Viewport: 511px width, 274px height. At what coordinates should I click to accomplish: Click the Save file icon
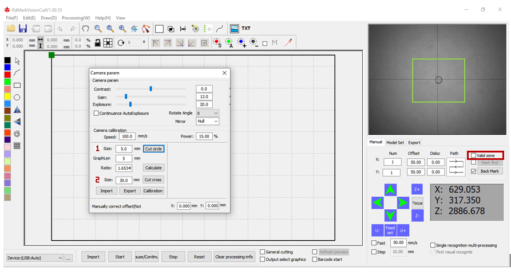coord(23,28)
